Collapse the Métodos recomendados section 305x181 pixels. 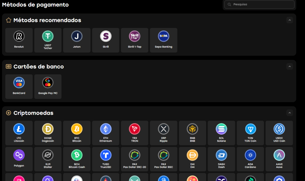pyautogui.click(x=290, y=20)
